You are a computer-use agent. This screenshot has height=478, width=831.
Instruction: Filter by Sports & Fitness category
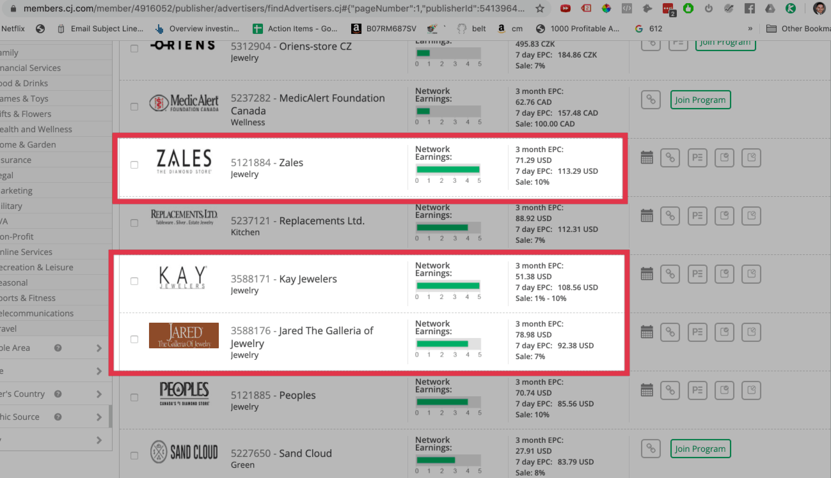click(x=28, y=298)
